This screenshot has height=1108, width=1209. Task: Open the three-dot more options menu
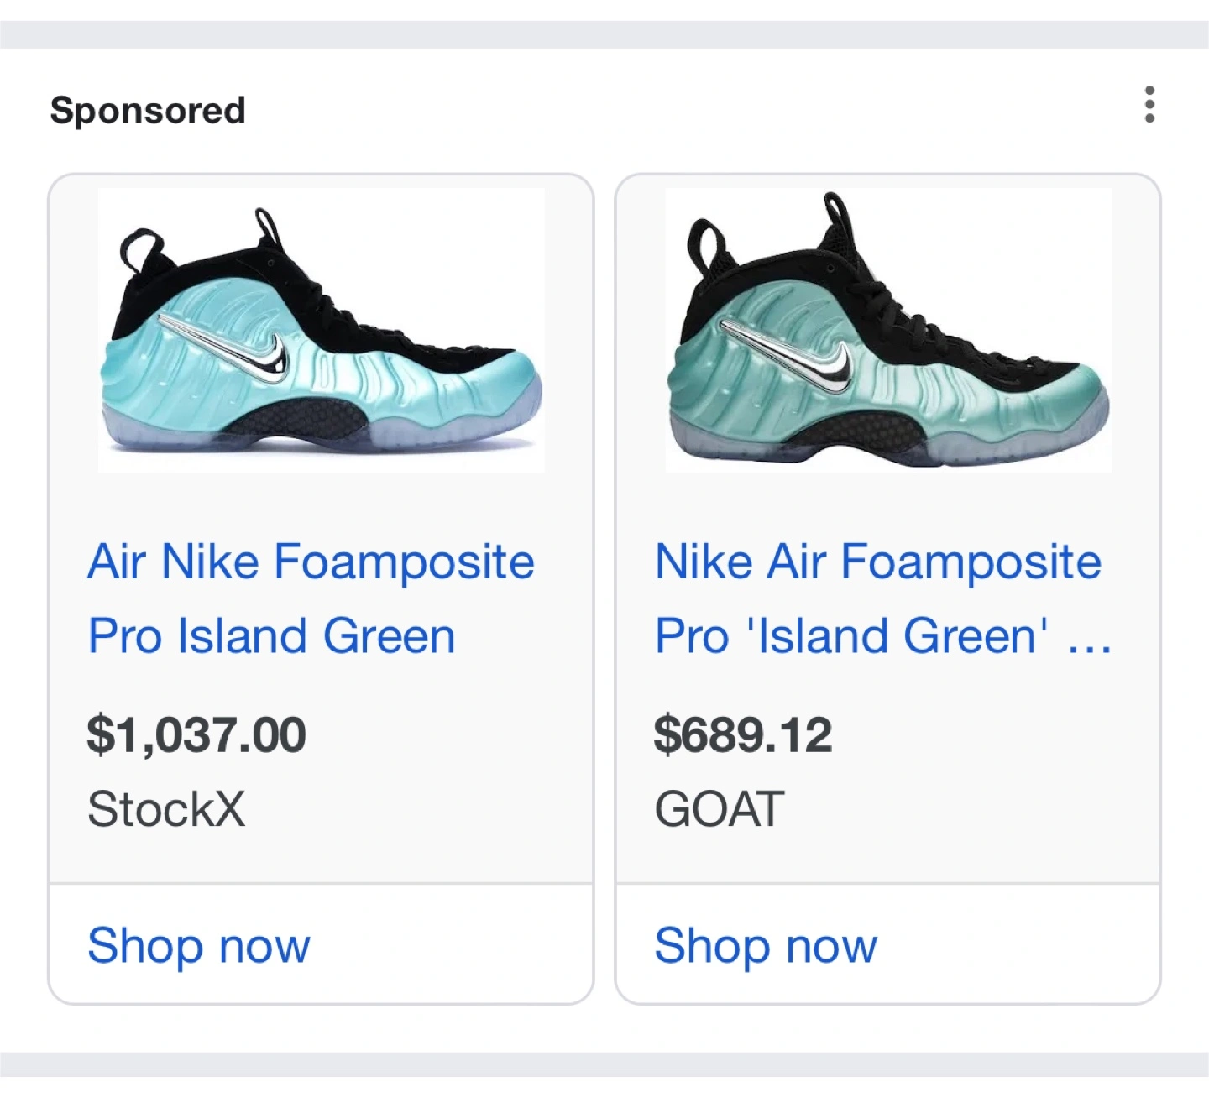(1149, 105)
